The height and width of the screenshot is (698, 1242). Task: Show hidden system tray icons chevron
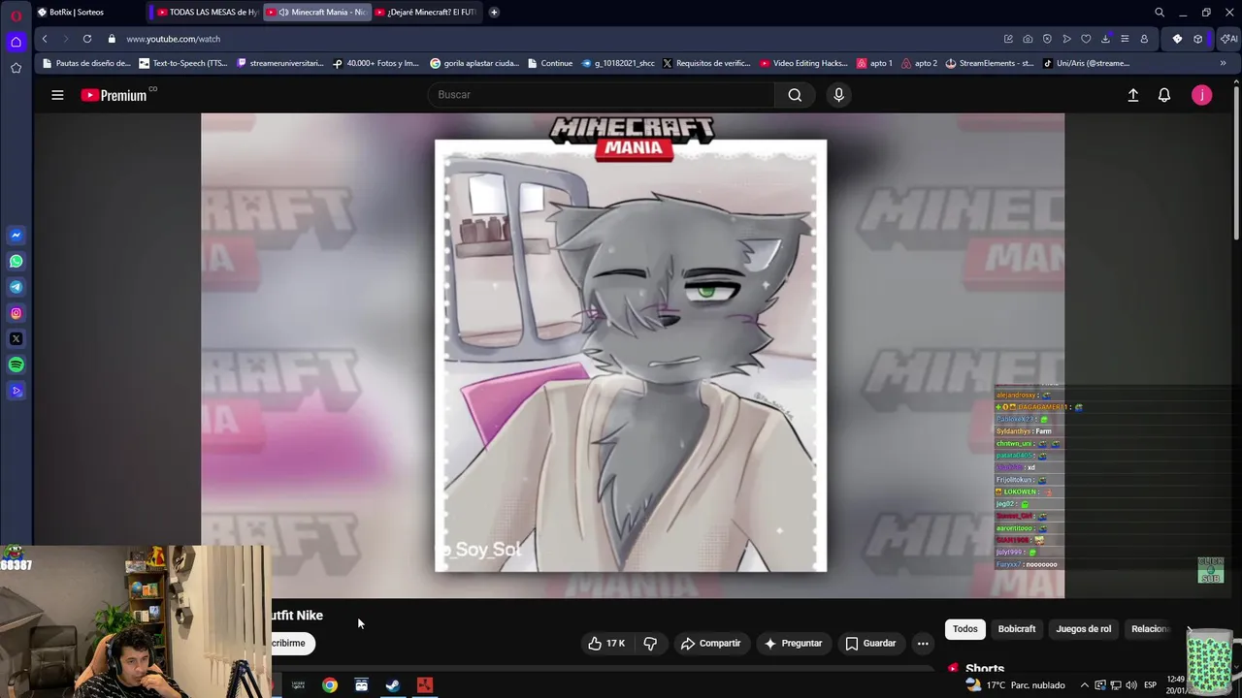(1085, 685)
